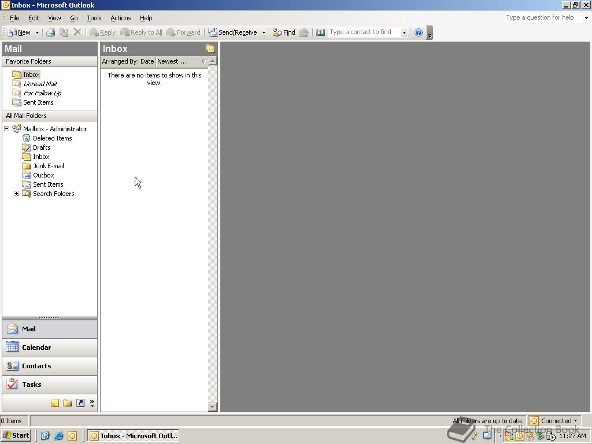Viewport: 592px width, 444px height.
Task: Open the Address Book icon
Action: pos(320,32)
